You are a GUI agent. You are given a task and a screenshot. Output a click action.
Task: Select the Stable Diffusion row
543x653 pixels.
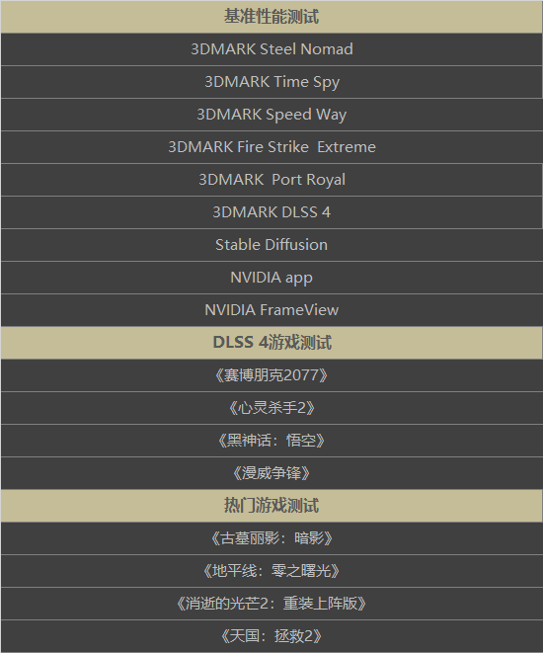coord(271,245)
